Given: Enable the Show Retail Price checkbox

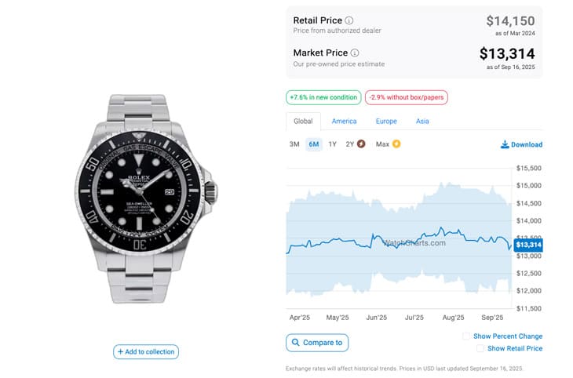Looking at the screenshot, I should [x=480, y=348].
